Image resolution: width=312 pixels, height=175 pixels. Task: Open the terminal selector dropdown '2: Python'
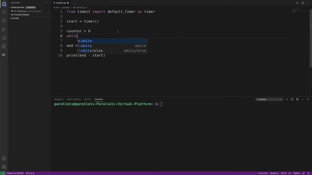click(x=269, y=99)
